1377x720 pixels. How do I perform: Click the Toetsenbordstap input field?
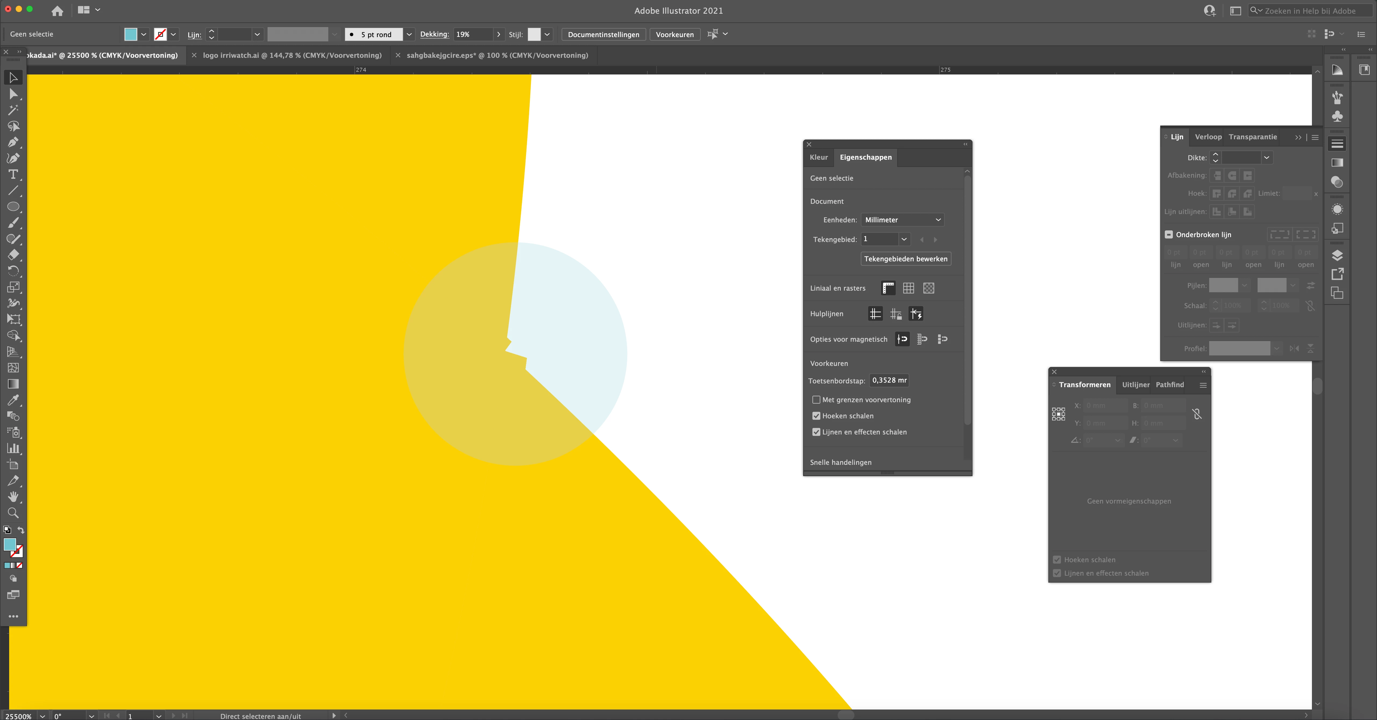pyautogui.click(x=889, y=380)
